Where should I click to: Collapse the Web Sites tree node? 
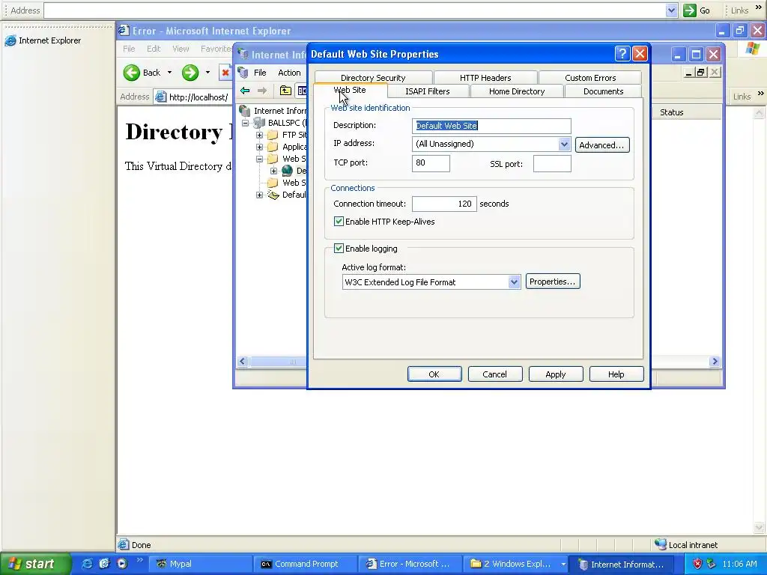coord(260,159)
